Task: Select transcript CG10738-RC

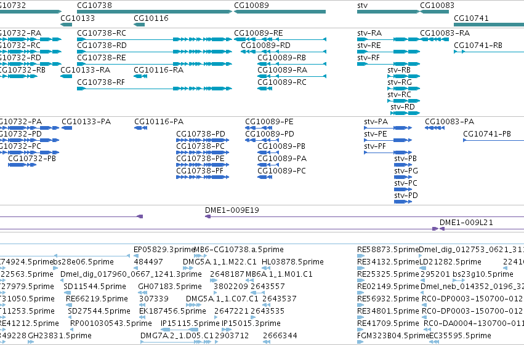Action: [x=155, y=39]
